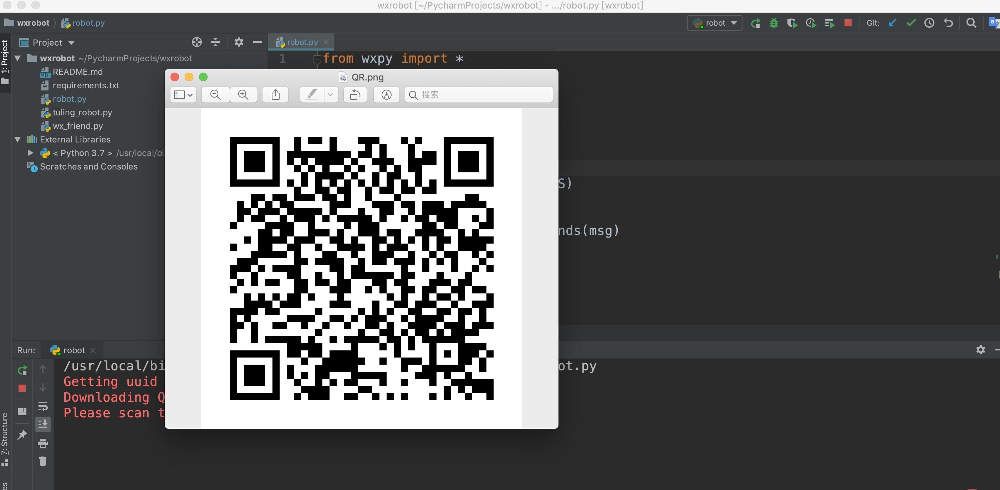This screenshot has height=490, width=1000.
Task: Click the green Debug bug icon
Action: pyautogui.click(x=774, y=23)
